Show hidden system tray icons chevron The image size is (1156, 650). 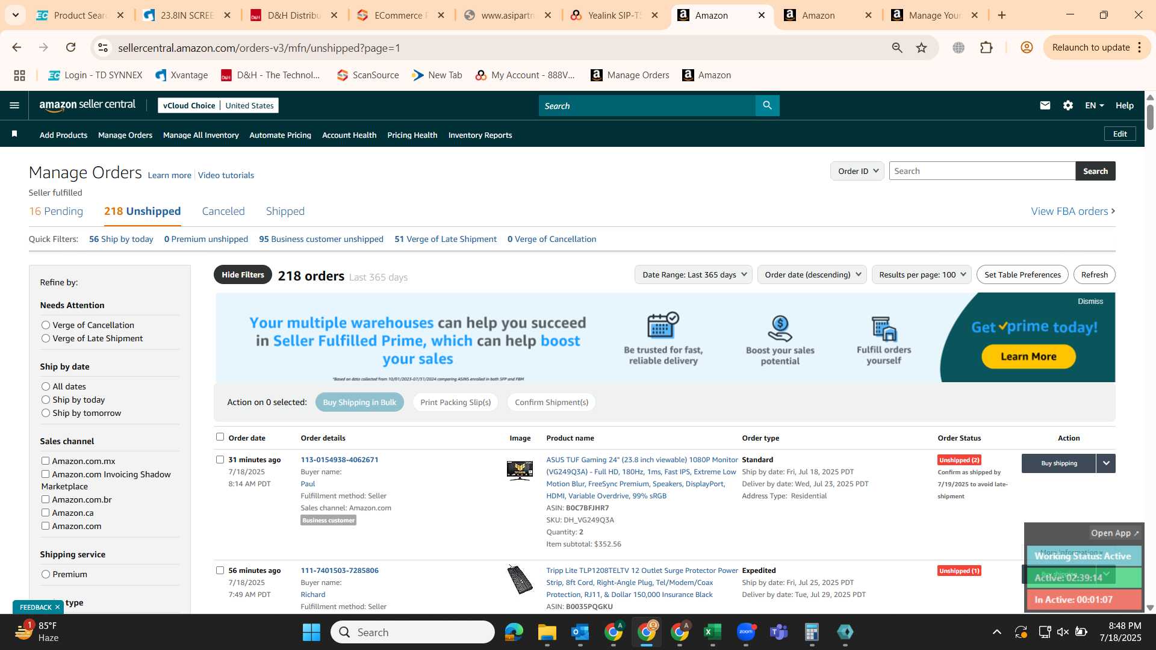(996, 632)
